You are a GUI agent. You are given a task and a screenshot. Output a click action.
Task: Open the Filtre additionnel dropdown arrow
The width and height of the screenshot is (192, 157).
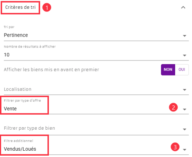(x=184, y=150)
